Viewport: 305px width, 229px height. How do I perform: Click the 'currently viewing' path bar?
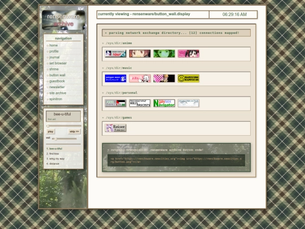coord(153,14)
